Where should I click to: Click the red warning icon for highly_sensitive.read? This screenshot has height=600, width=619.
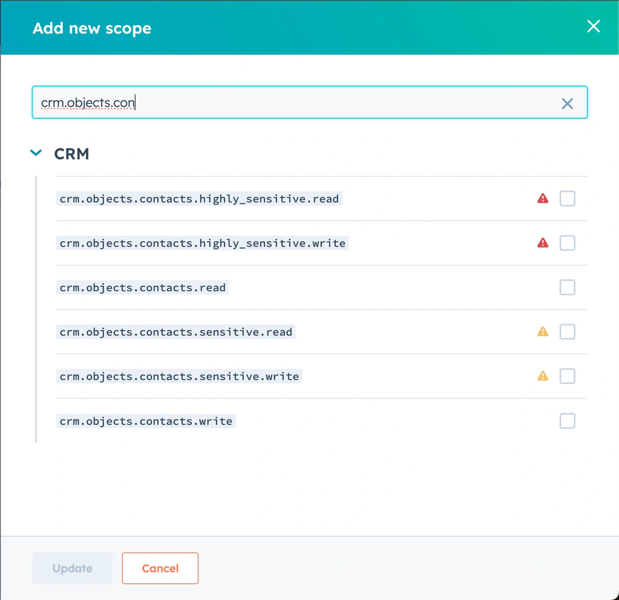[x=543, y=198]
